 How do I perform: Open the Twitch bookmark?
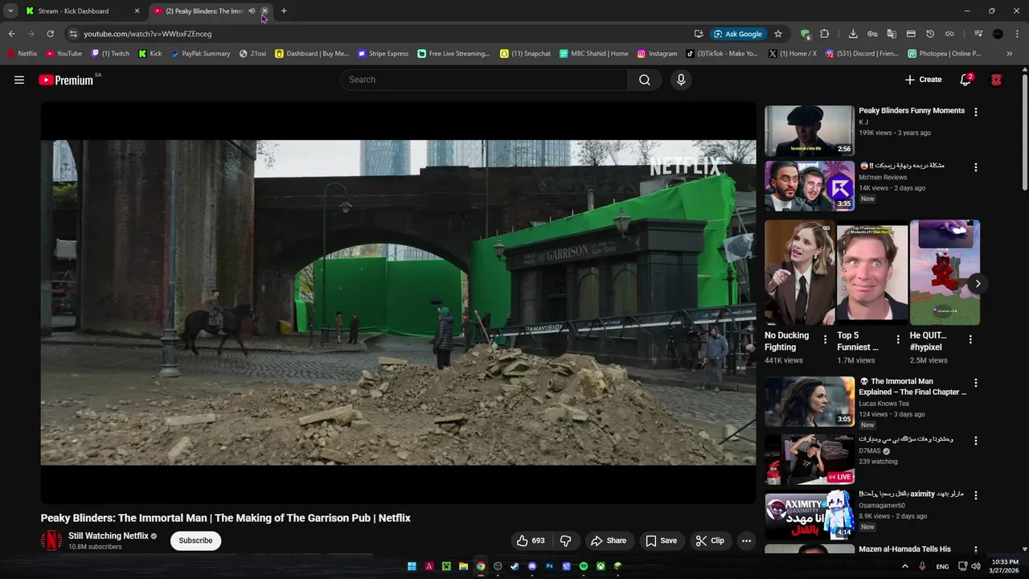[x=110, y=54]
